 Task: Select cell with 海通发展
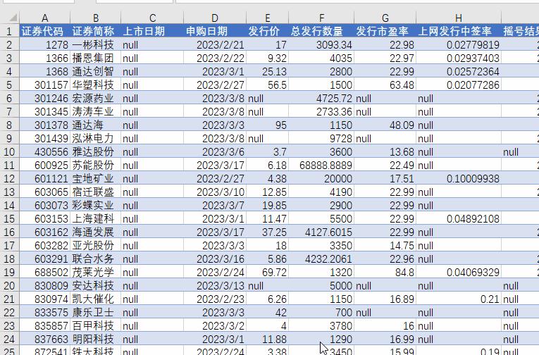pos(96,232)
